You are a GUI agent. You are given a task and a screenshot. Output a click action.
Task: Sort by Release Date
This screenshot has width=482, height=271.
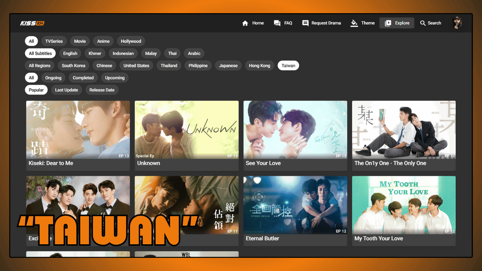102,90
